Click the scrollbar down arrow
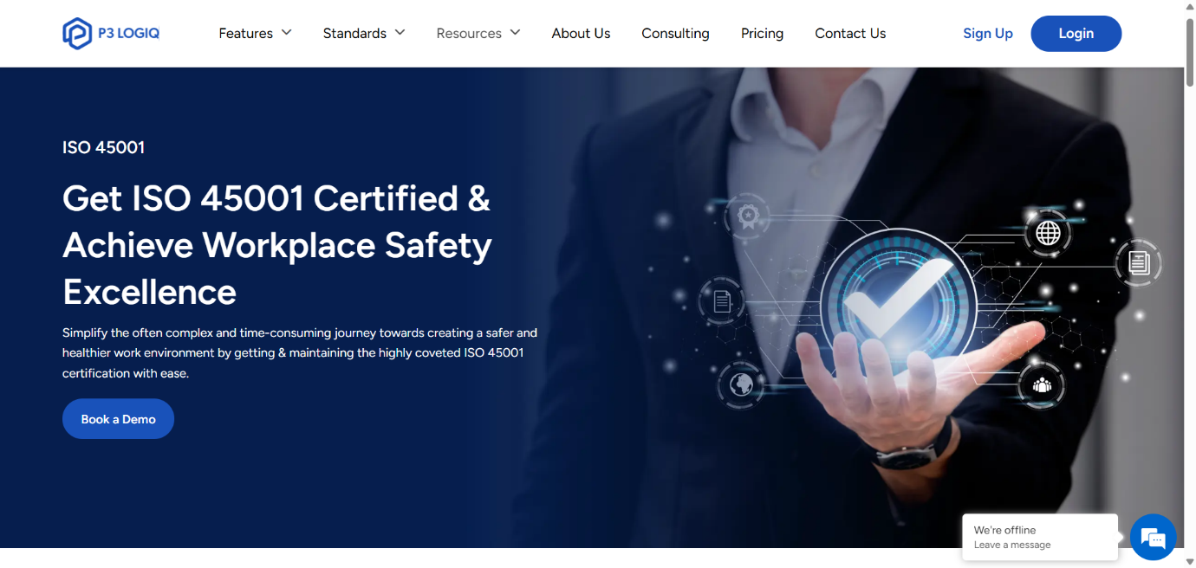 coord(1189,561)
